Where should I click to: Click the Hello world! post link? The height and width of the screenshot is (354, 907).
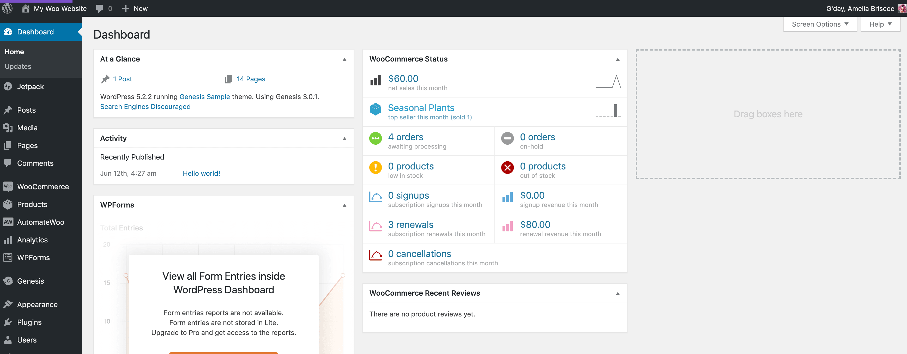pyautogui.click(x=201, y=173)
